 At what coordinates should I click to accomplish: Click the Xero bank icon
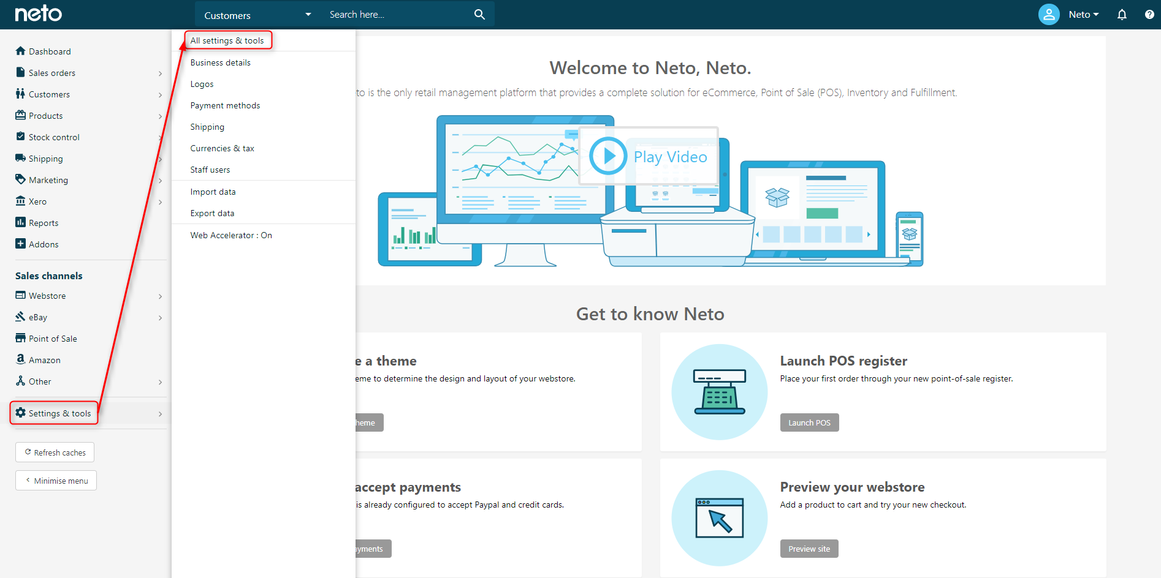click(x=20, y=201)
